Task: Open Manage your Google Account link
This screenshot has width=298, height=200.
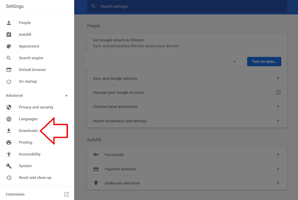Action: tap(278, 92)
